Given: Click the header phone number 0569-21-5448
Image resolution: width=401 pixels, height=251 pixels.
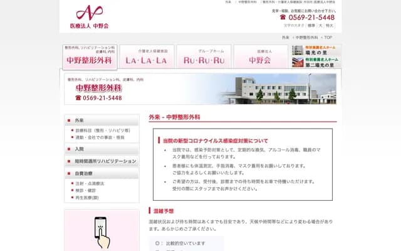Looking at the screenshot, I should pos(311,18).
